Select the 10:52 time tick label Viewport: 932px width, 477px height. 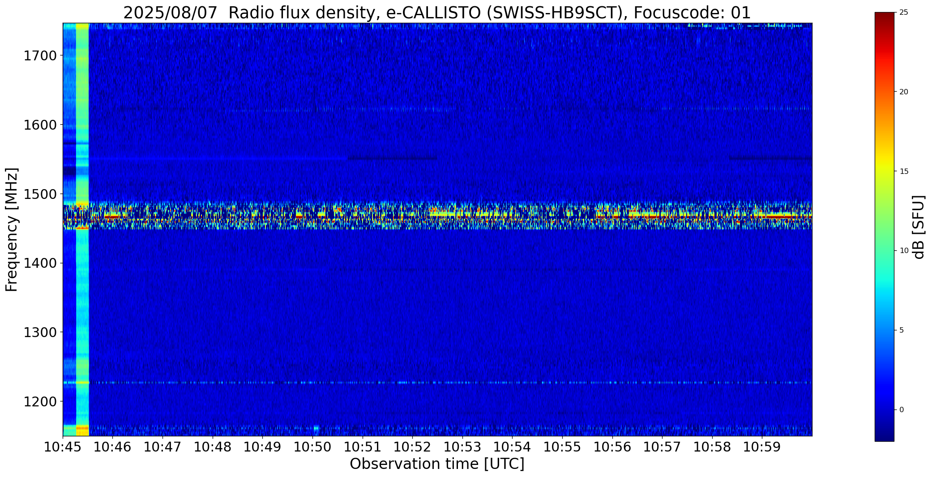[x=413, y=447]
